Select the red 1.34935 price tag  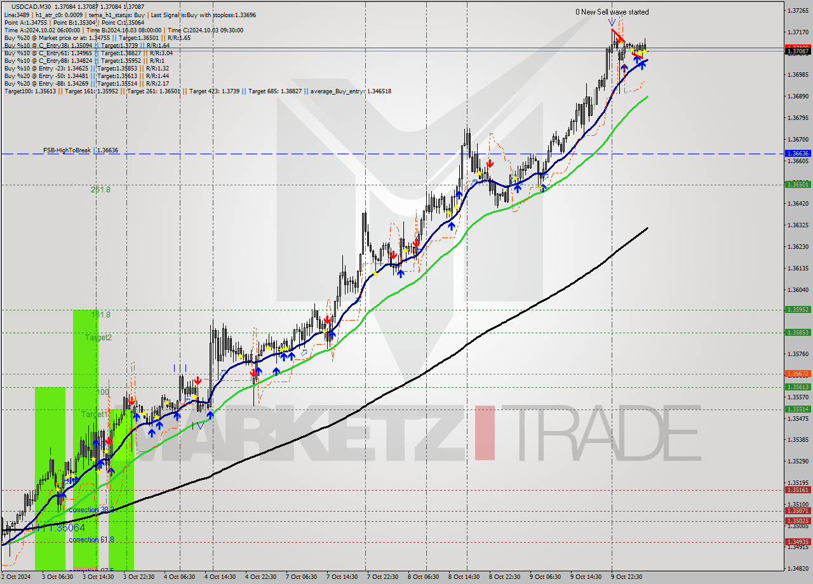798,542
